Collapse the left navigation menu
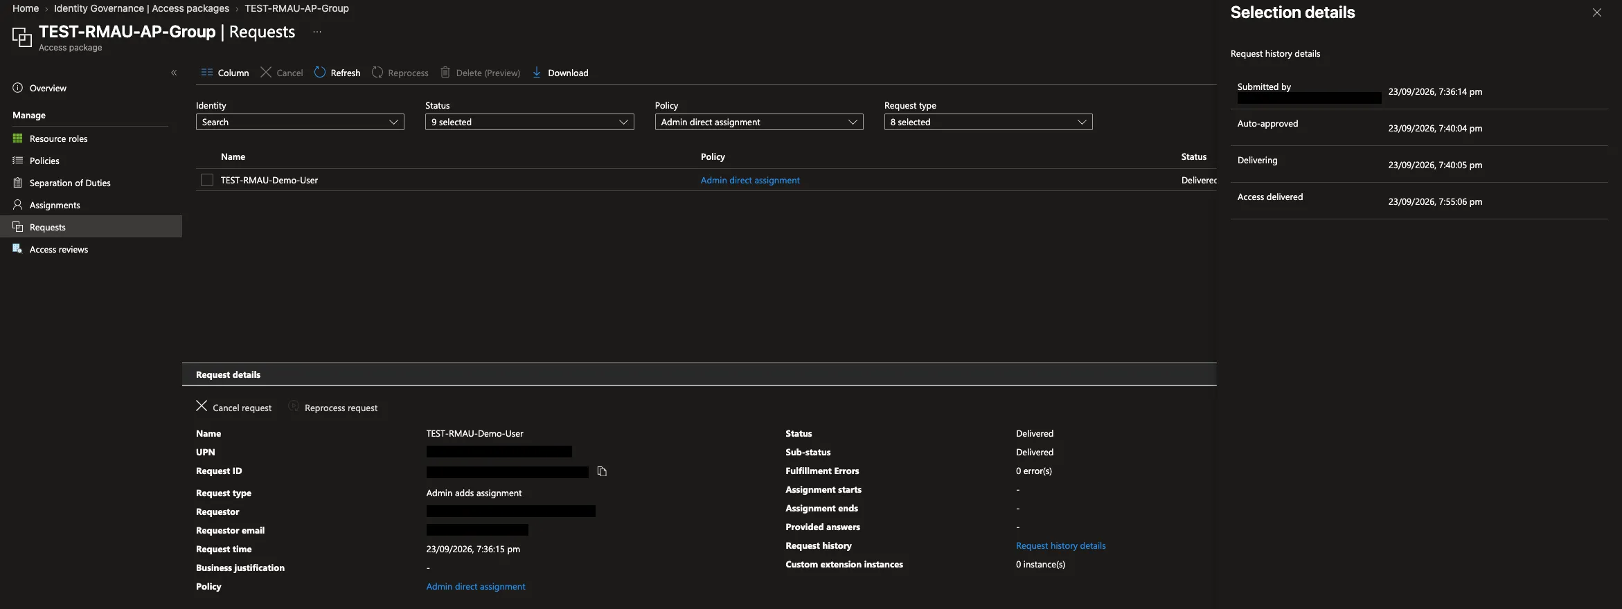Image resolution: width=1622 pixels, height=609 pixels. pos(174,73)
